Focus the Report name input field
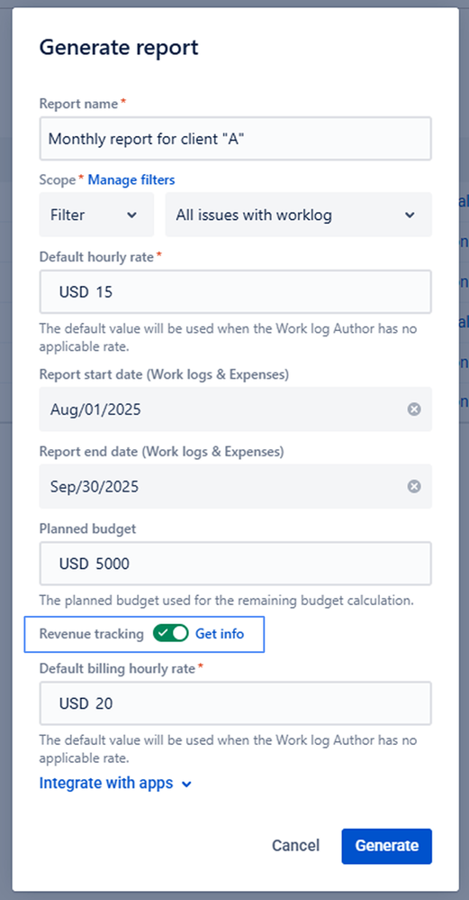The image size is (469, 900). coord(235,138)
